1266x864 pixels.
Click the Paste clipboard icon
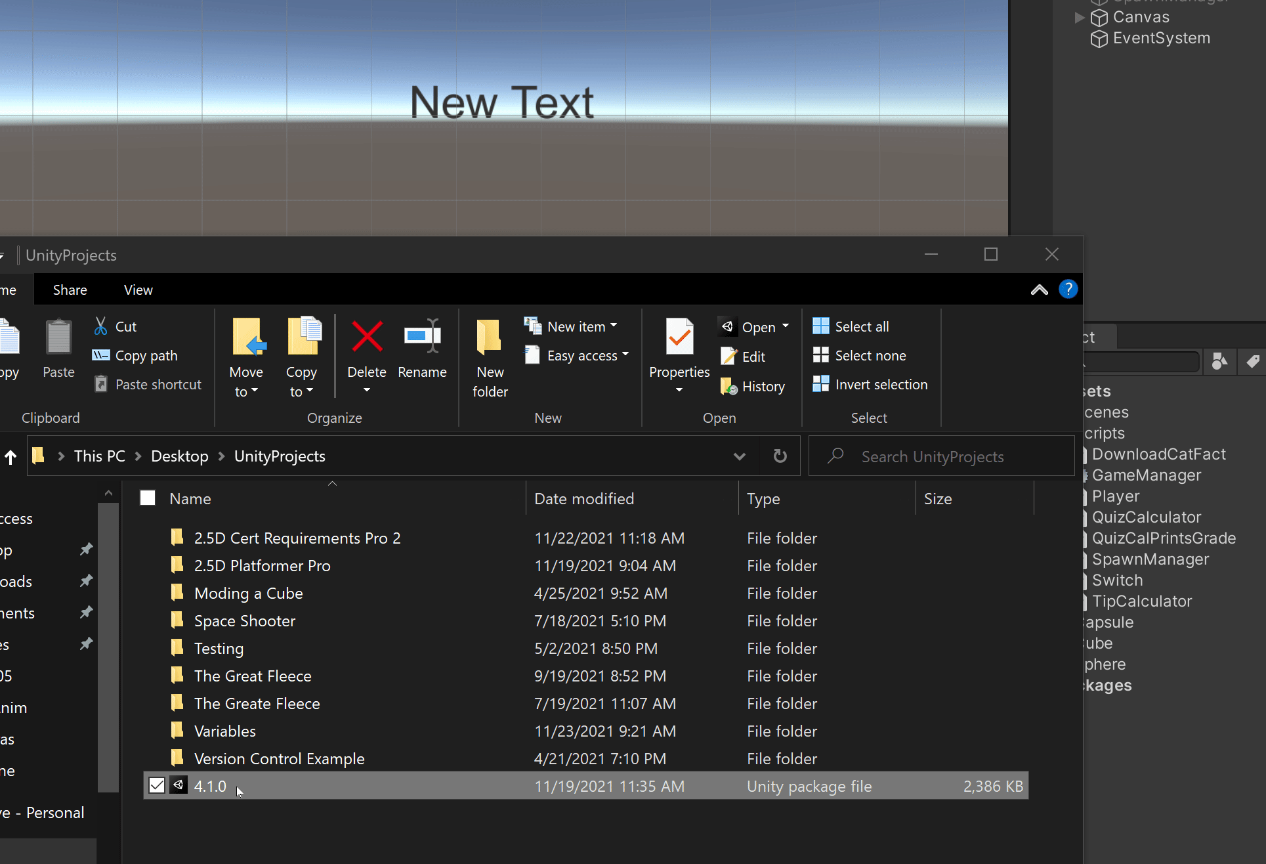tap(58, 336)
